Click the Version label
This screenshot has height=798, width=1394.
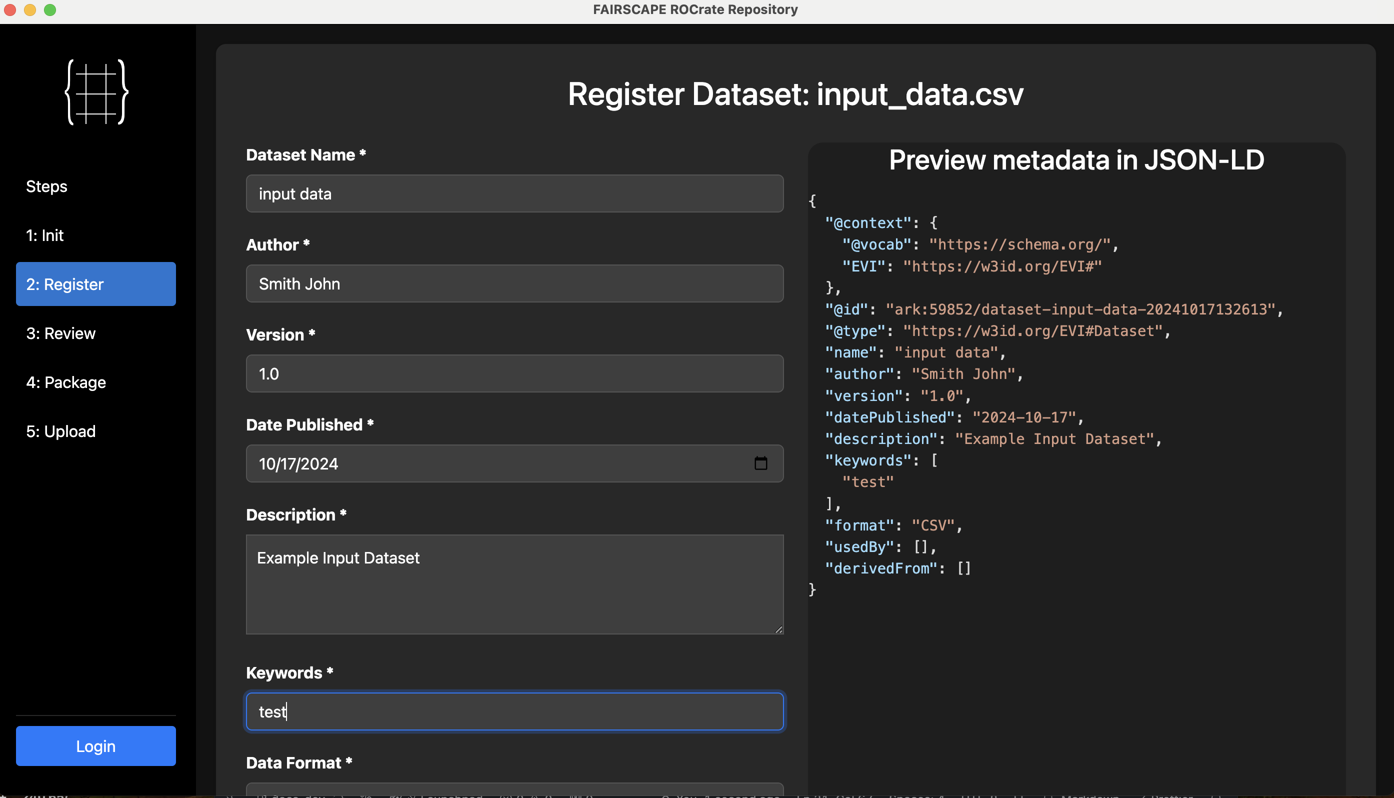coord(280,335)
